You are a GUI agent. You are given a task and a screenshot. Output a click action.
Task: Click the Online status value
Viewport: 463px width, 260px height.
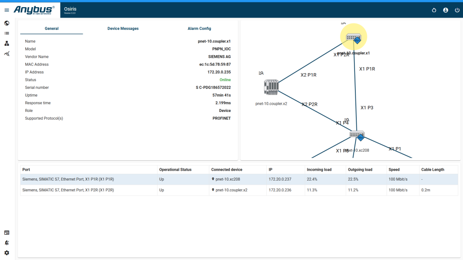coord(225,79)
